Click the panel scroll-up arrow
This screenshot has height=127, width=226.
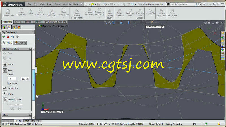click(x=34, y=49)
